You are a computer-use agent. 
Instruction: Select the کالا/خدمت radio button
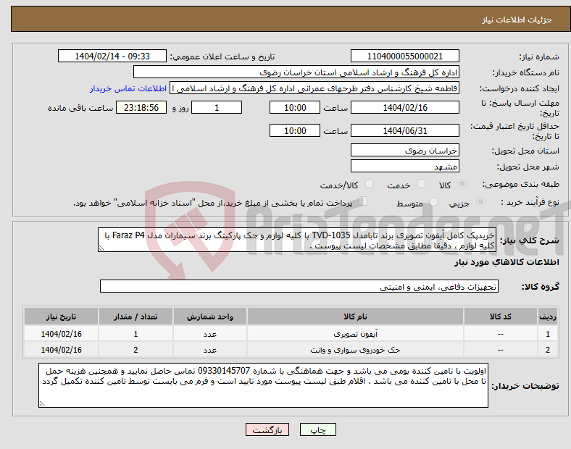click(x=370, y=184)
